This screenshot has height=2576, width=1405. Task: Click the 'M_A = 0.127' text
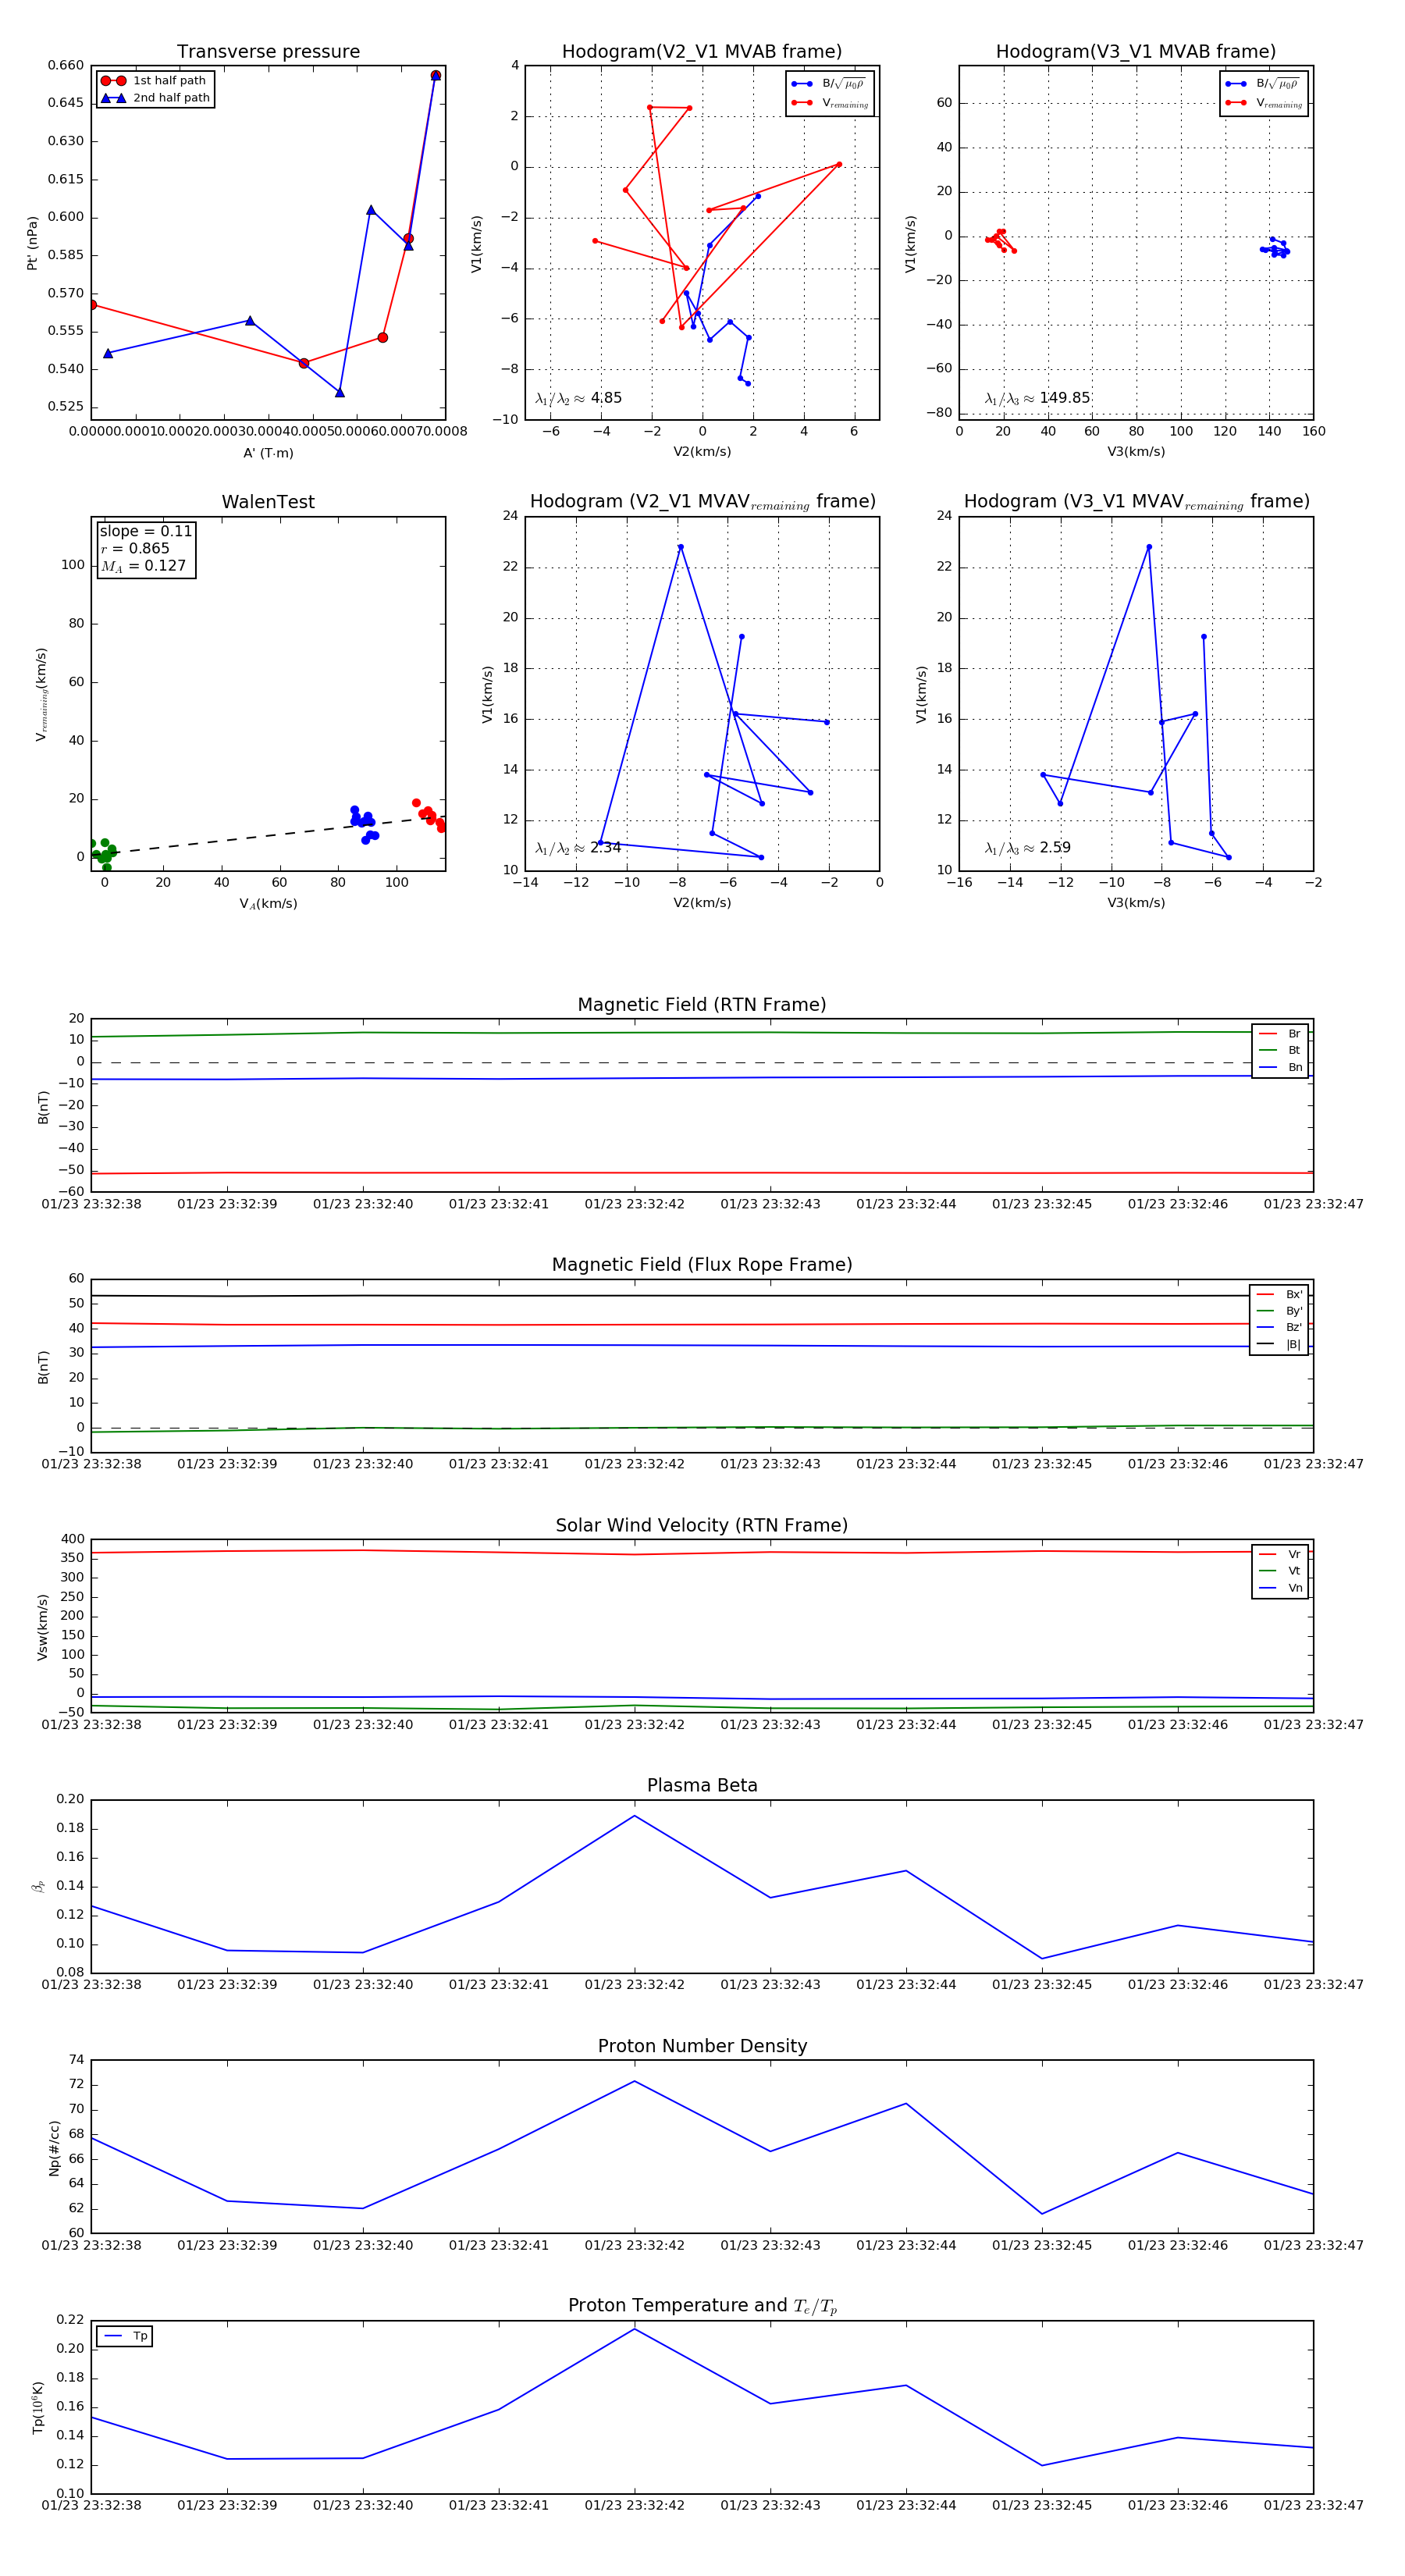[x=143, y=566]
